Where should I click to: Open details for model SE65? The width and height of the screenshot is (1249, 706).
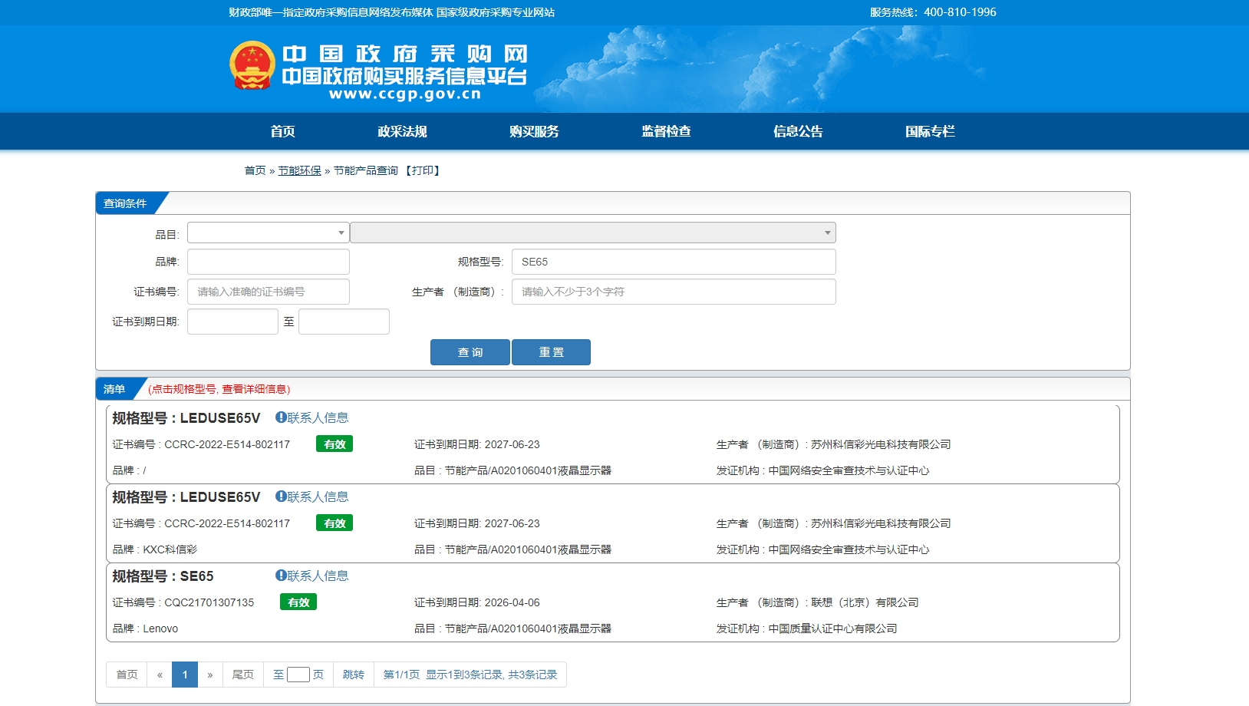click(196, 576)
